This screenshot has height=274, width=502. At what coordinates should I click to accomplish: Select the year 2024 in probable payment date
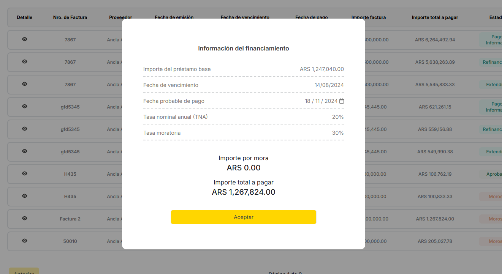tap(331, 101)
